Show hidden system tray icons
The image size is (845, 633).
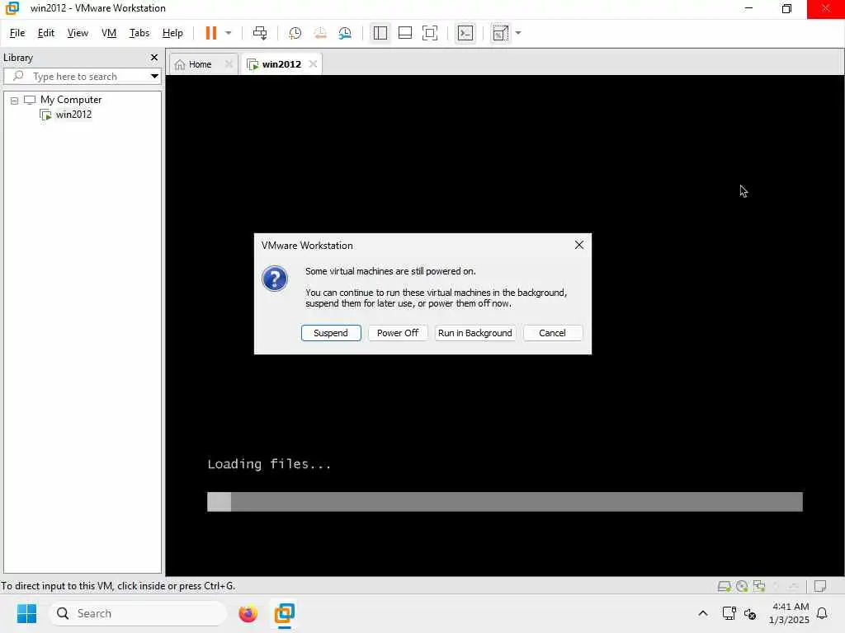point(703,613)
